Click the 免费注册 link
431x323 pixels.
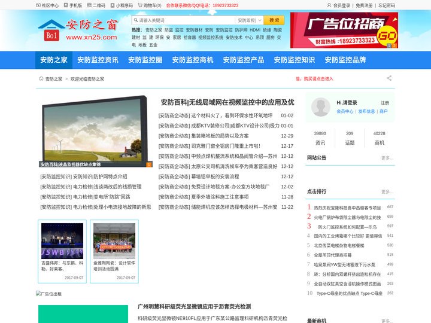[364, 5]
